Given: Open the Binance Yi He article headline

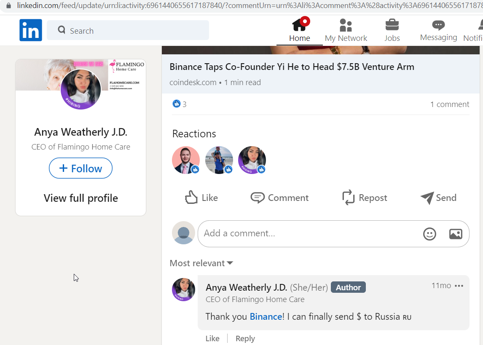Looking at the screenshot, I should (x=292, y=67).
